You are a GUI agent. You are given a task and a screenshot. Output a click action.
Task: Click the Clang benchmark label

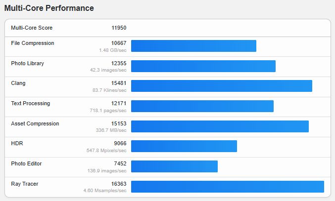pos(18,83)
